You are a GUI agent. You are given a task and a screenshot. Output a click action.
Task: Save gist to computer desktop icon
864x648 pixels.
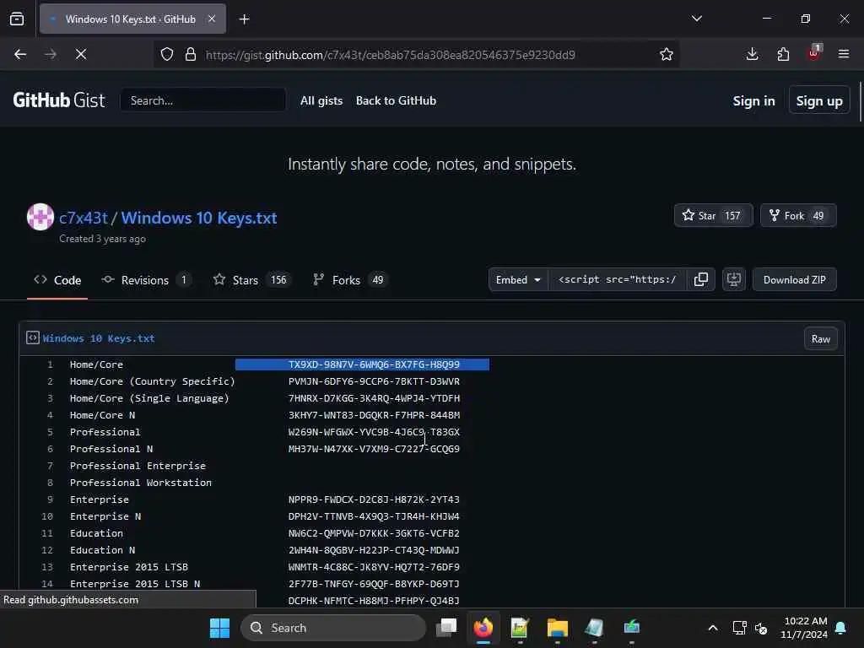tap(734, 280)
